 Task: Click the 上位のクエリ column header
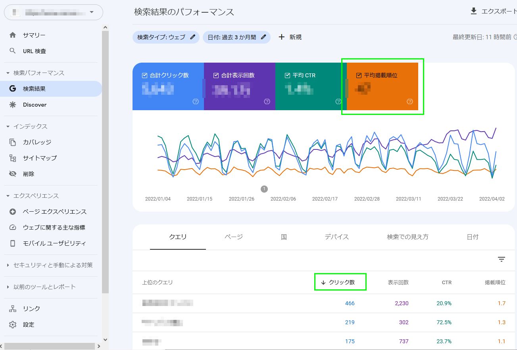coord(158,283)
